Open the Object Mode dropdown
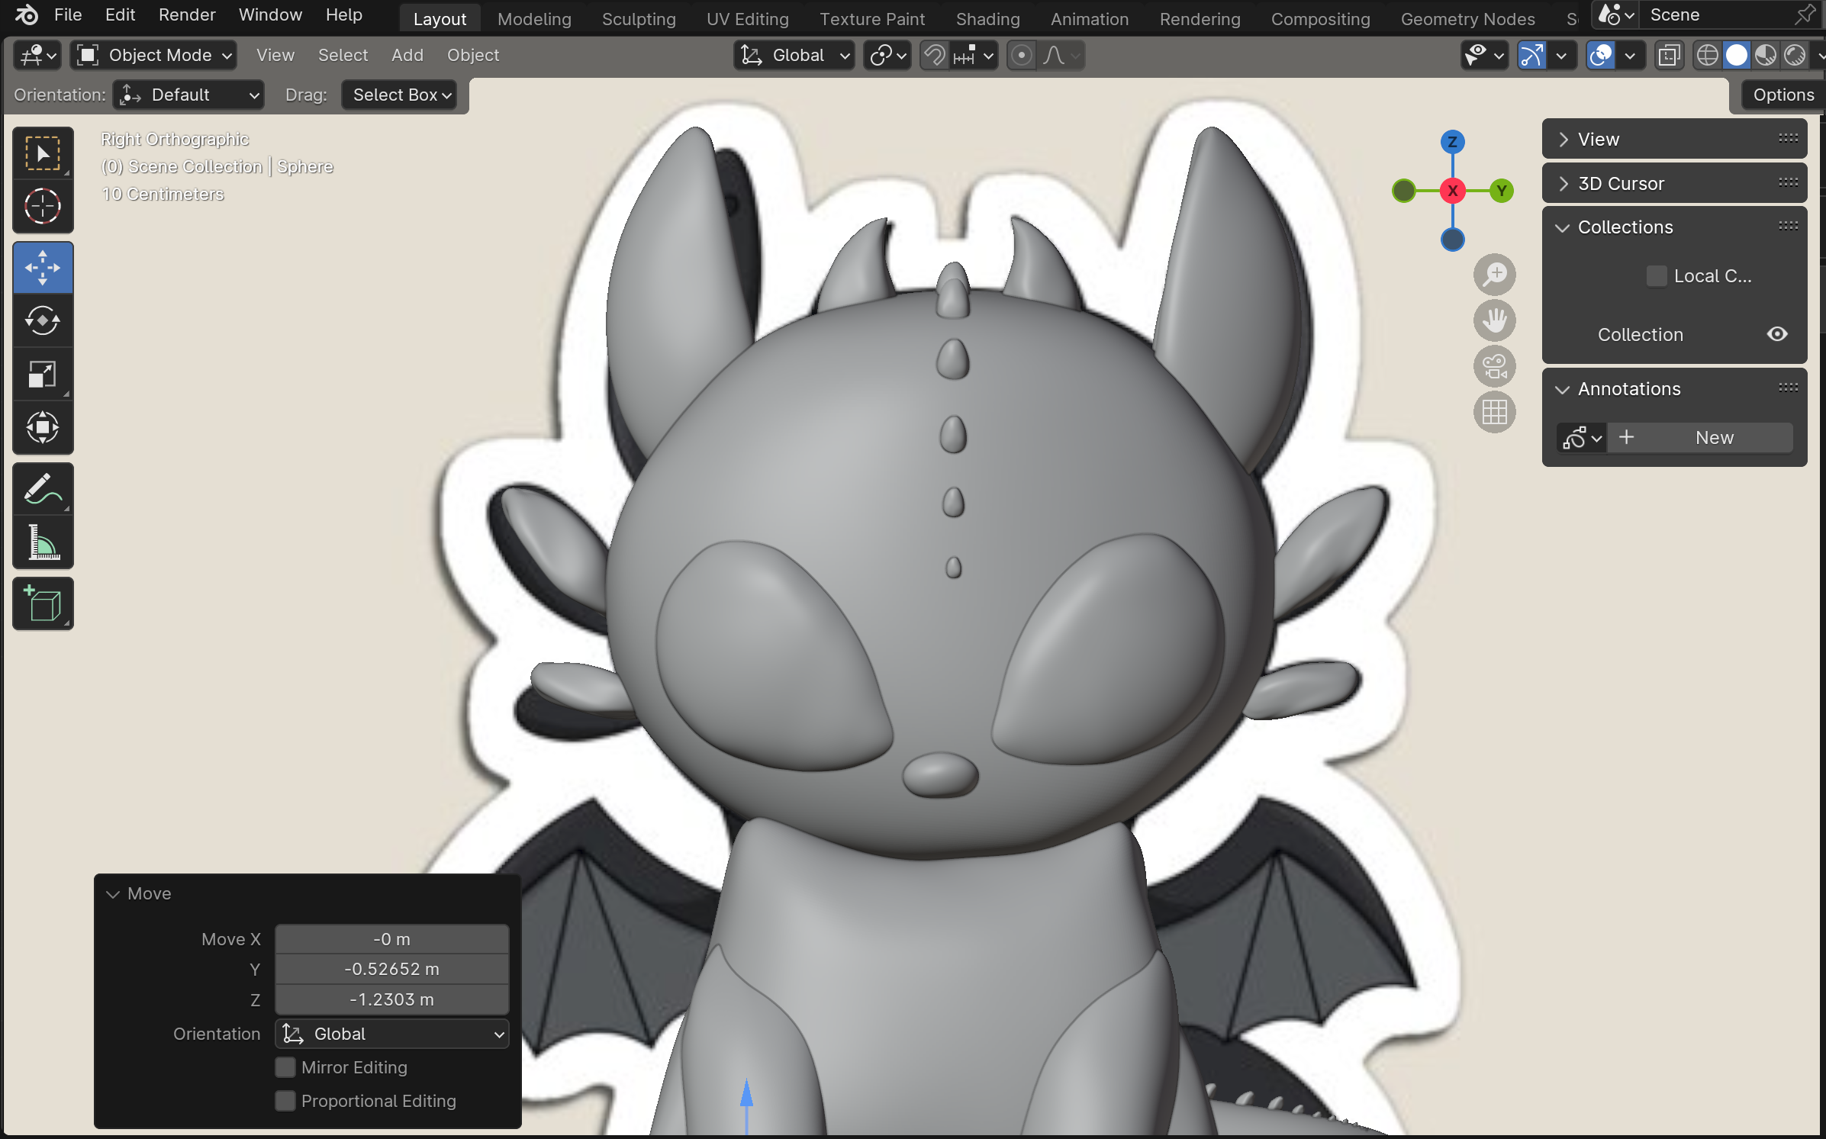 (x=153, y=55)
